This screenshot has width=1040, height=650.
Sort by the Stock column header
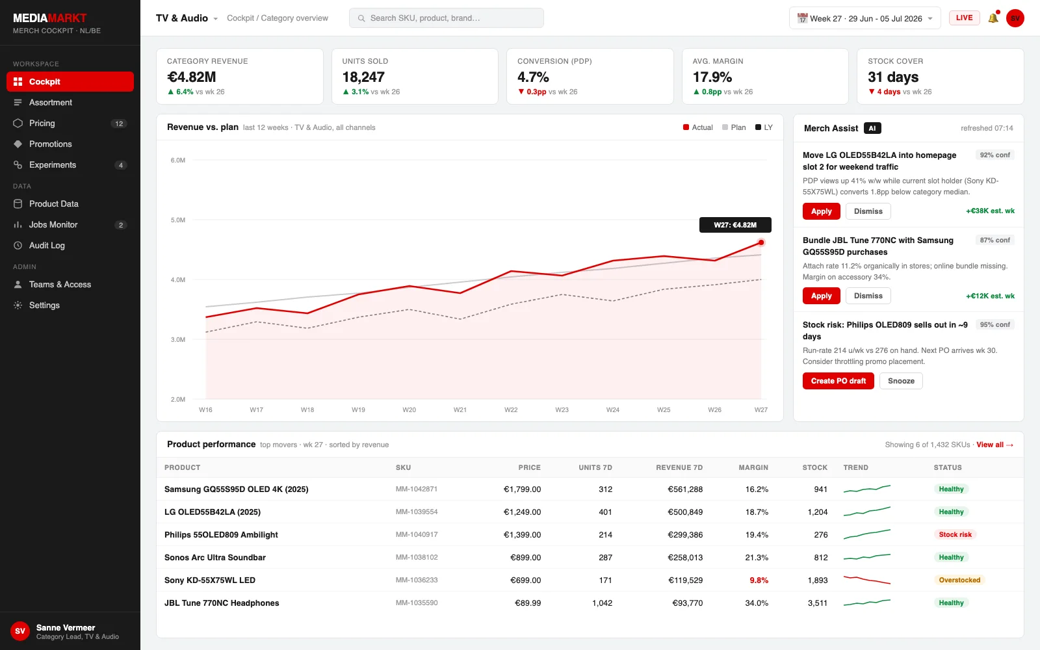815,467
